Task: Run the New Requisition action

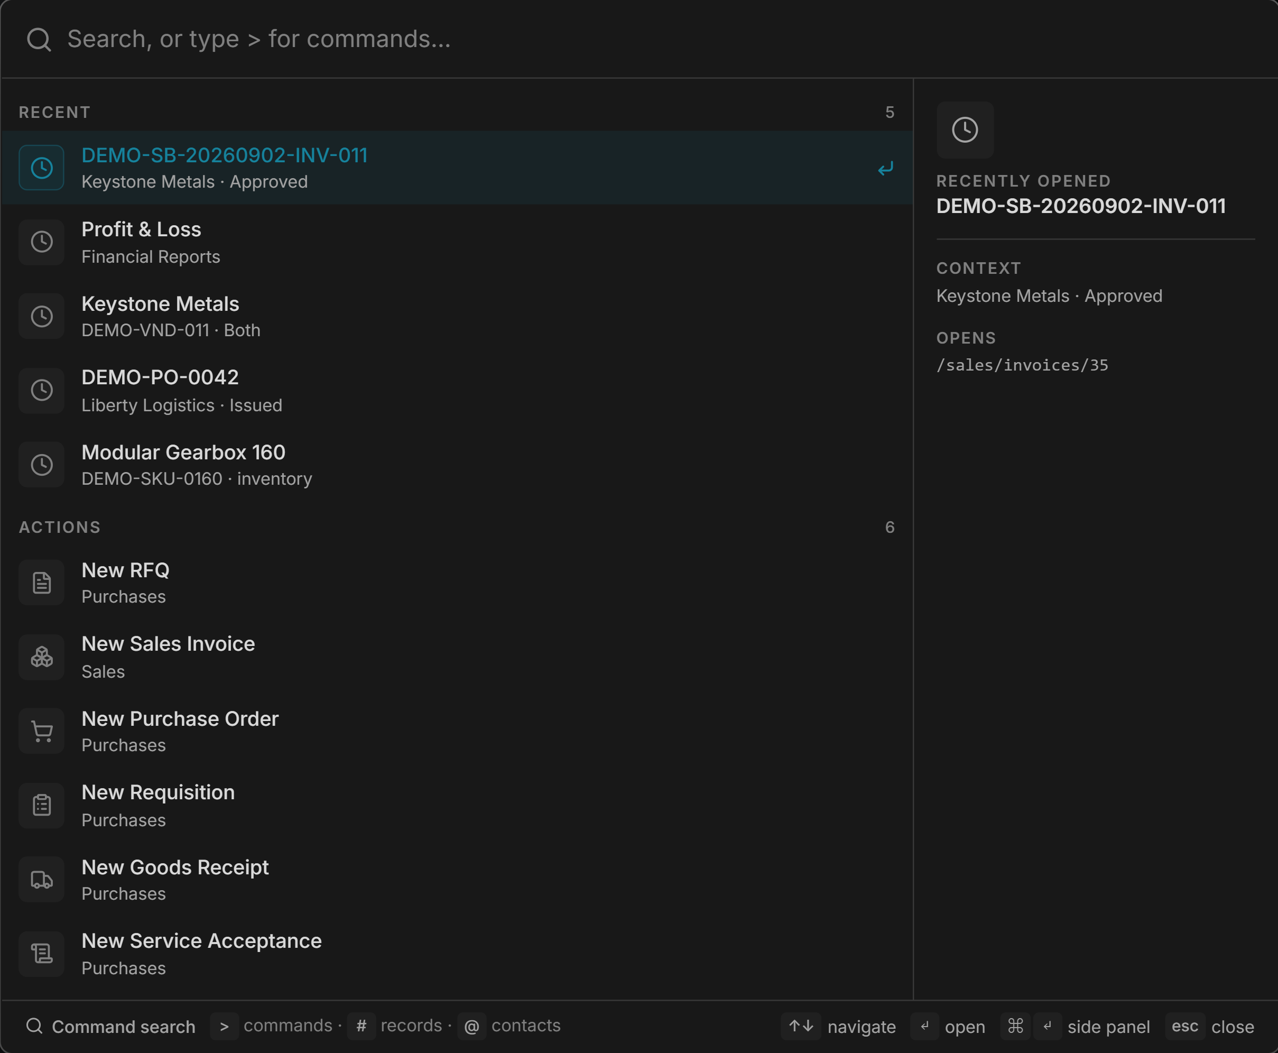Action: coord(457,806)
